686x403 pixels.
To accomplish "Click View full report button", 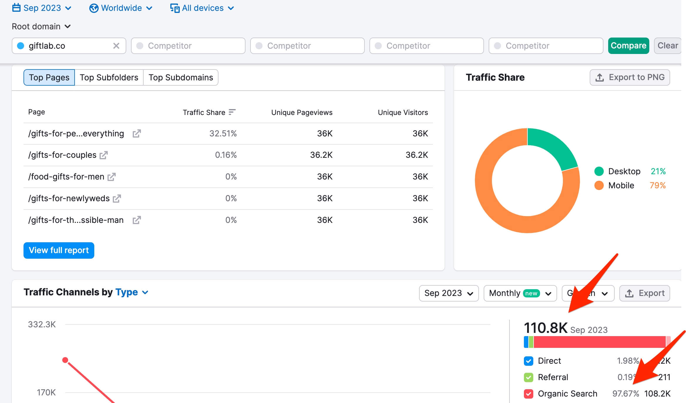I will pos(59,250).
